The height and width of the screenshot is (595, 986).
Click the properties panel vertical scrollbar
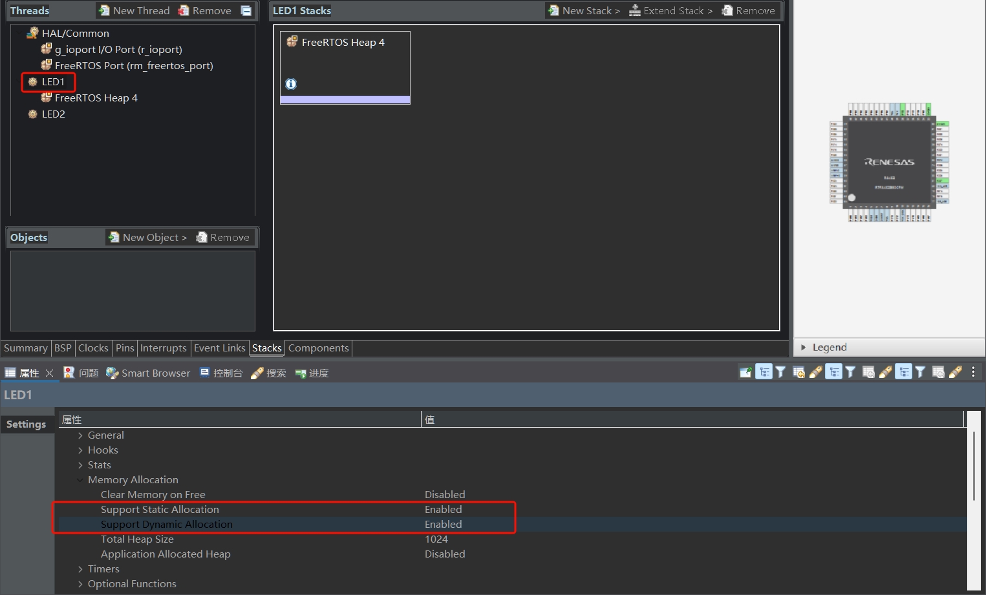[x=974, y=465]
